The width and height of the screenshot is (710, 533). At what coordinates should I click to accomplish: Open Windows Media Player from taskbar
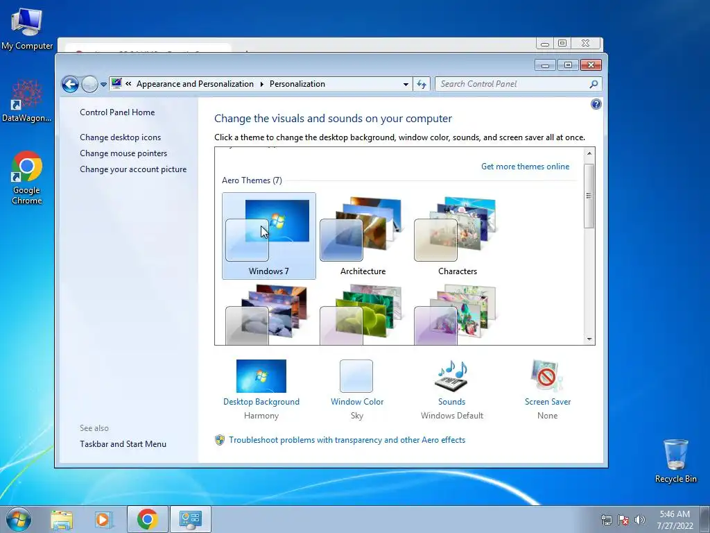[x=103, y=520]
